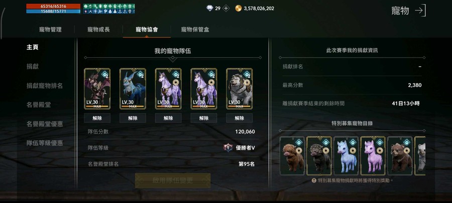The width and height of the screenshot is (452, 203).
Task: Select 捐獻 in the sidebar
Action: tap(33, 67)
